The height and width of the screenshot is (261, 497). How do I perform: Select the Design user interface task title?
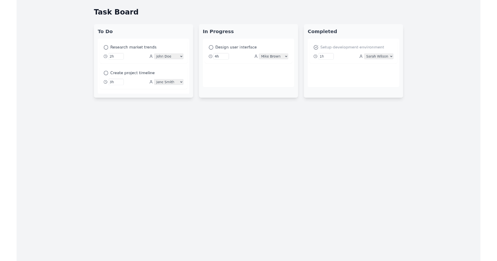(x=236, y=47)
